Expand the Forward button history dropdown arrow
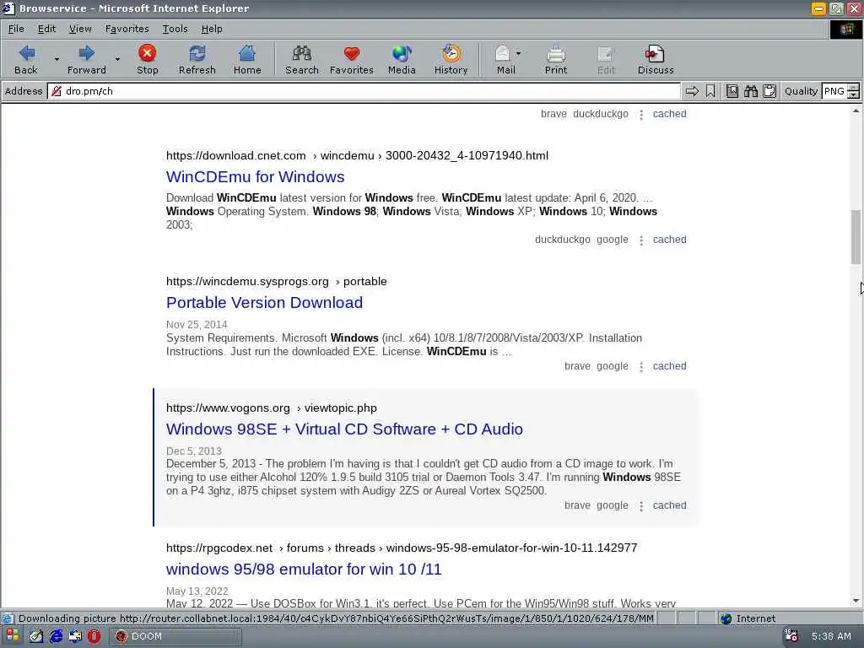This screenshot has height=648, width=864. [117, 59]
